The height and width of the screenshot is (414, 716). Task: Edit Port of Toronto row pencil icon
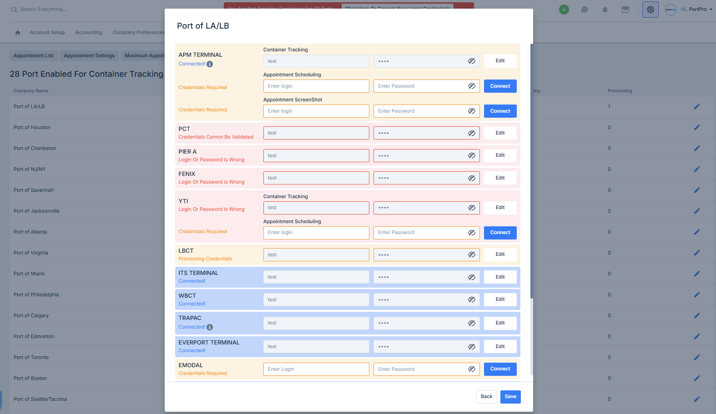coord(697,357)
